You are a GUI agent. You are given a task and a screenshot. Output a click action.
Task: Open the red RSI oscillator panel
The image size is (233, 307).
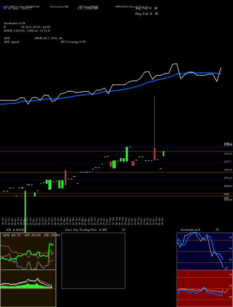point(205,288)
